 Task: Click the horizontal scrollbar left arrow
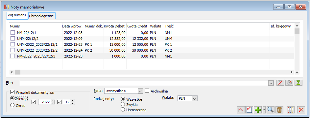(x=12, y=72)
